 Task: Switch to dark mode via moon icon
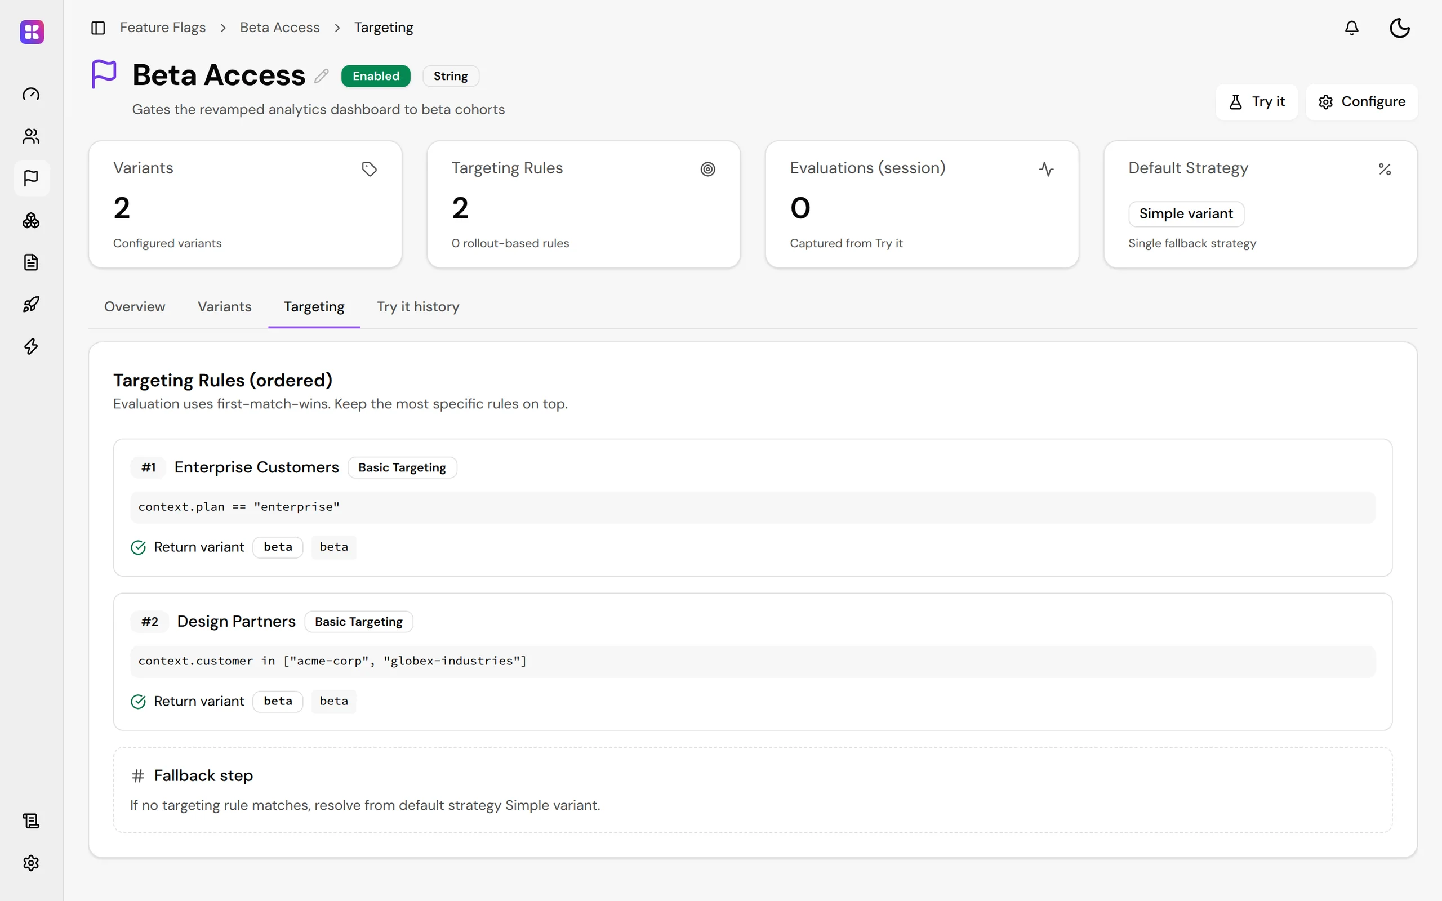coord(1399,28)
